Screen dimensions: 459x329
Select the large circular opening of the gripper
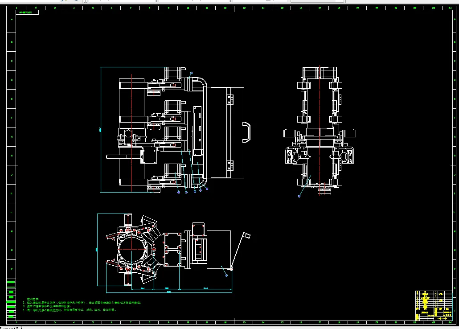(131, 250)
